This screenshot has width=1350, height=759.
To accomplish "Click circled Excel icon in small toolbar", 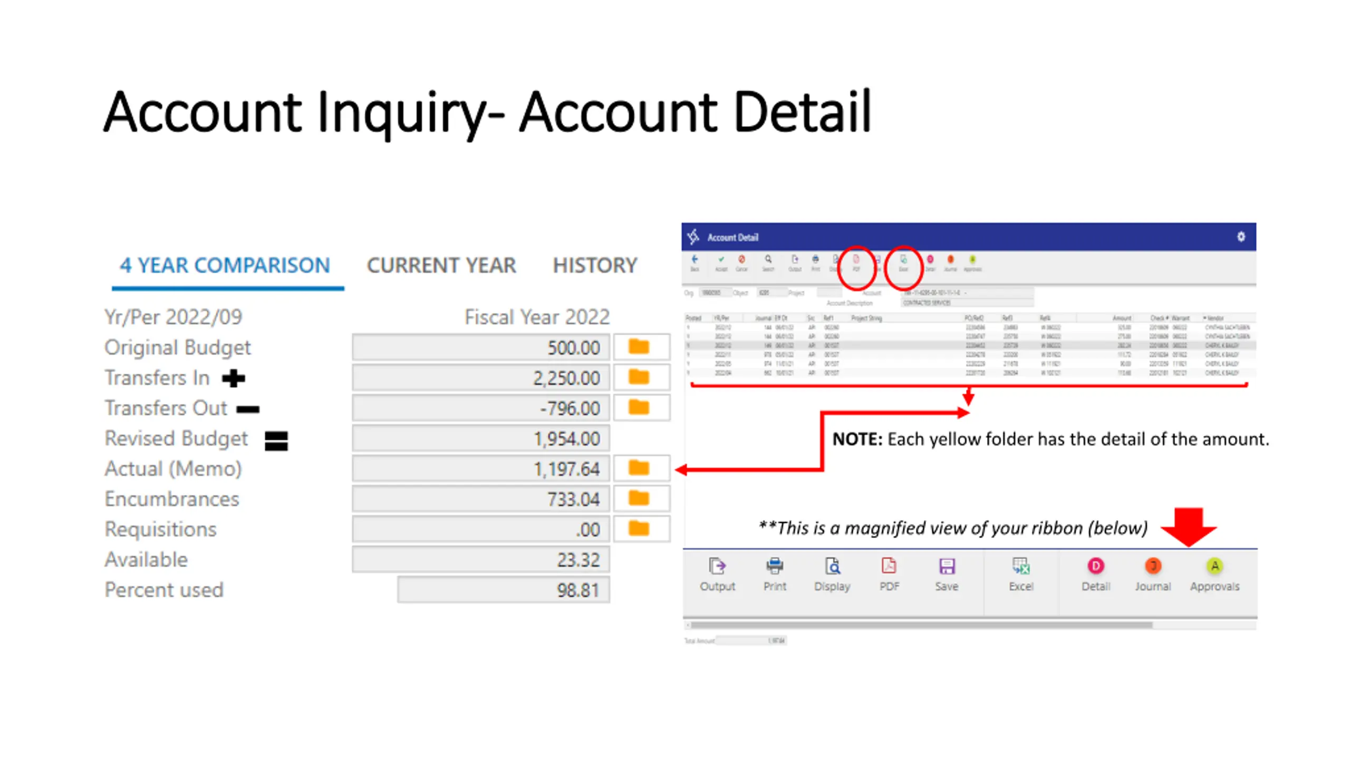I will click(903, 262).
